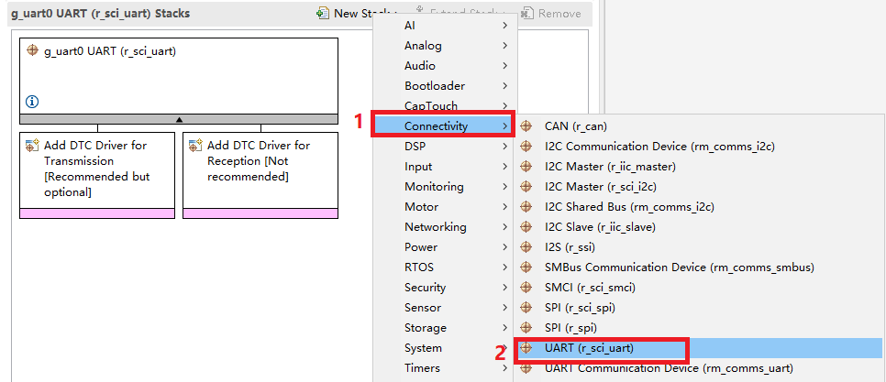Open the CapTouch submenu

445,105
